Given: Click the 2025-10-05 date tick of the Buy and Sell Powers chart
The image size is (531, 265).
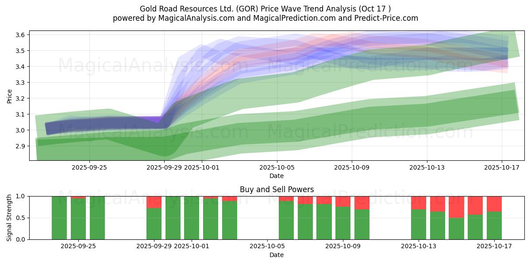Looking at the screenshot, I should [268, 246].
